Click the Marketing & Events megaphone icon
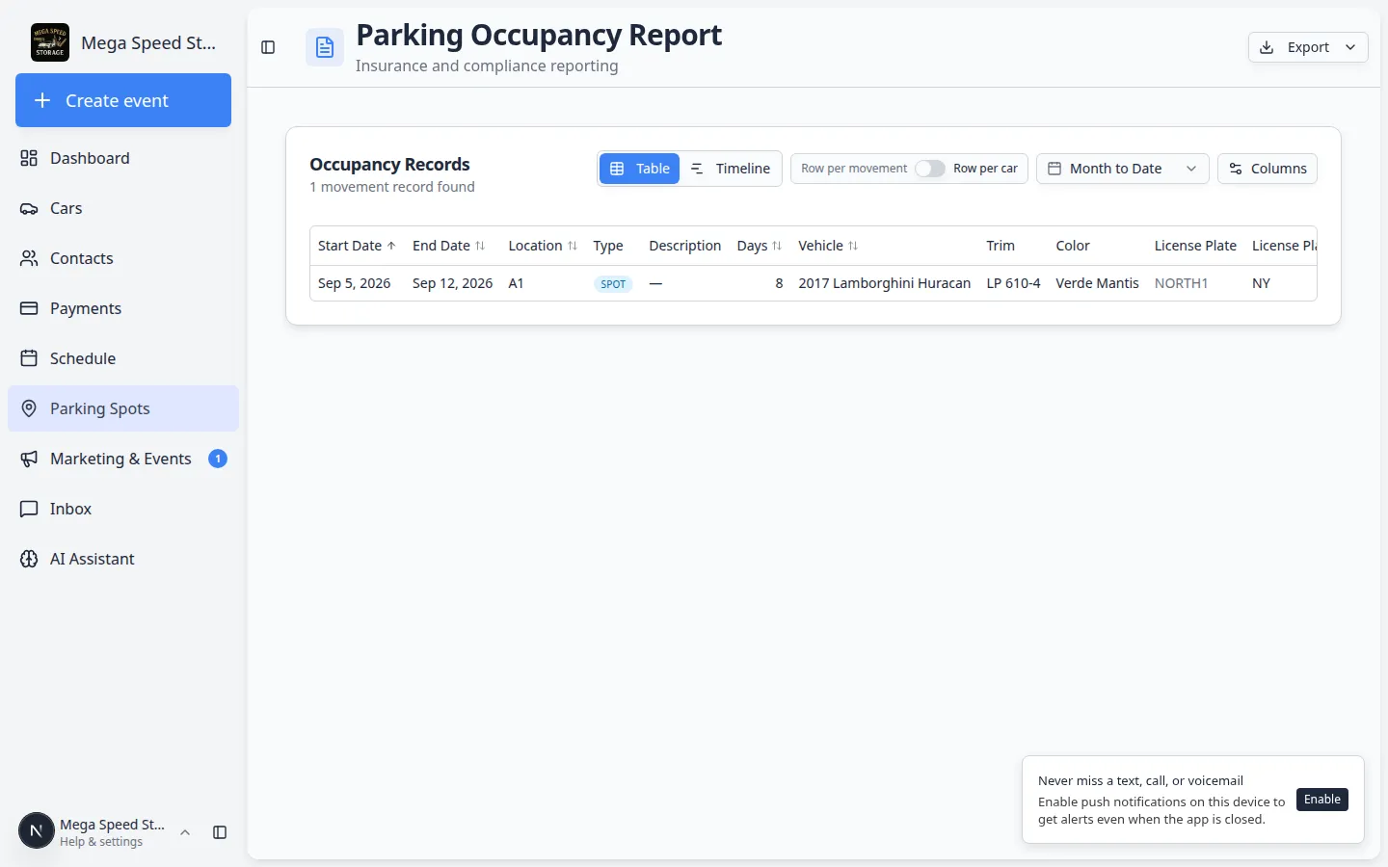Image resolution: width=1388 pixels, height=867 pixels. tap(29, 459)
